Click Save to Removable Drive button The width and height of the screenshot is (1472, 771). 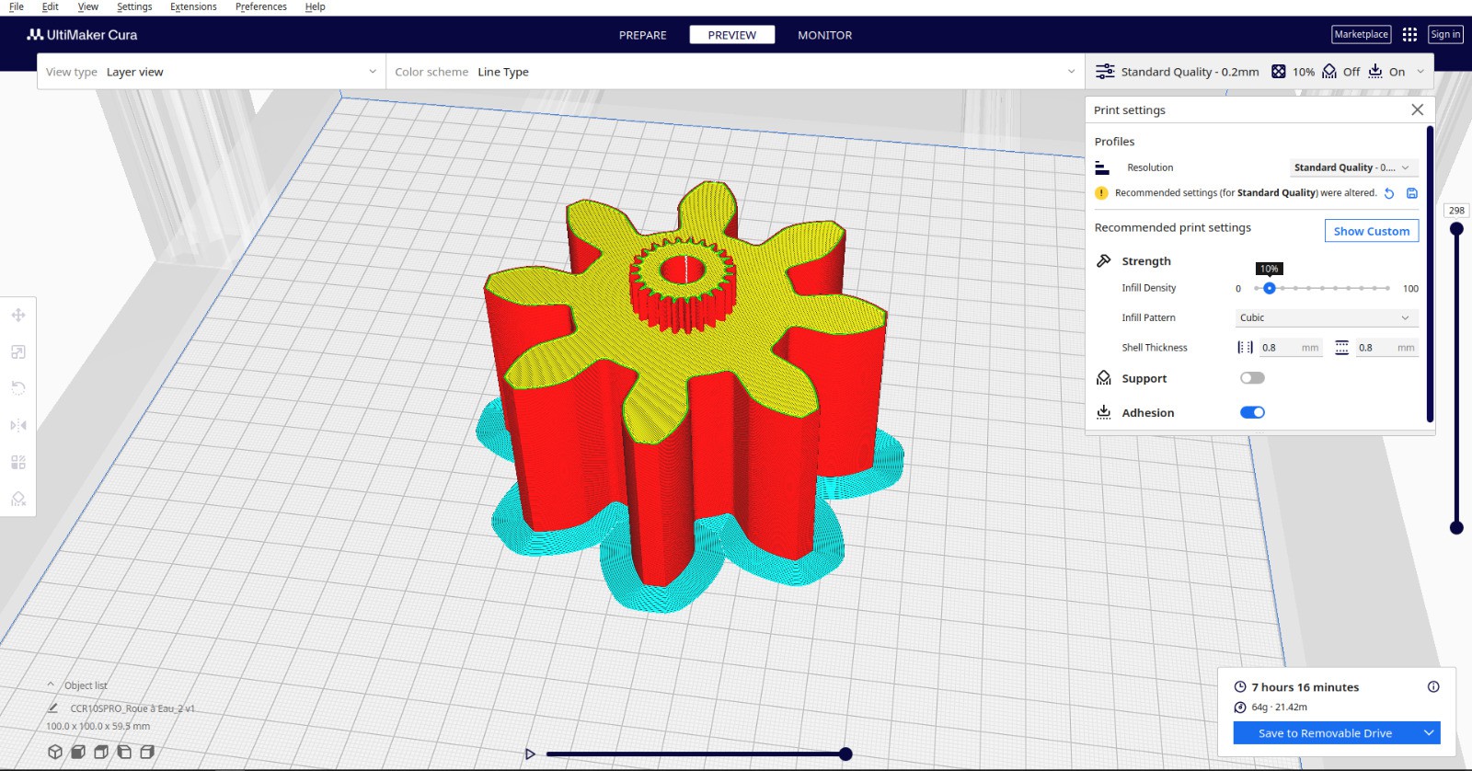coord(1325,733)
